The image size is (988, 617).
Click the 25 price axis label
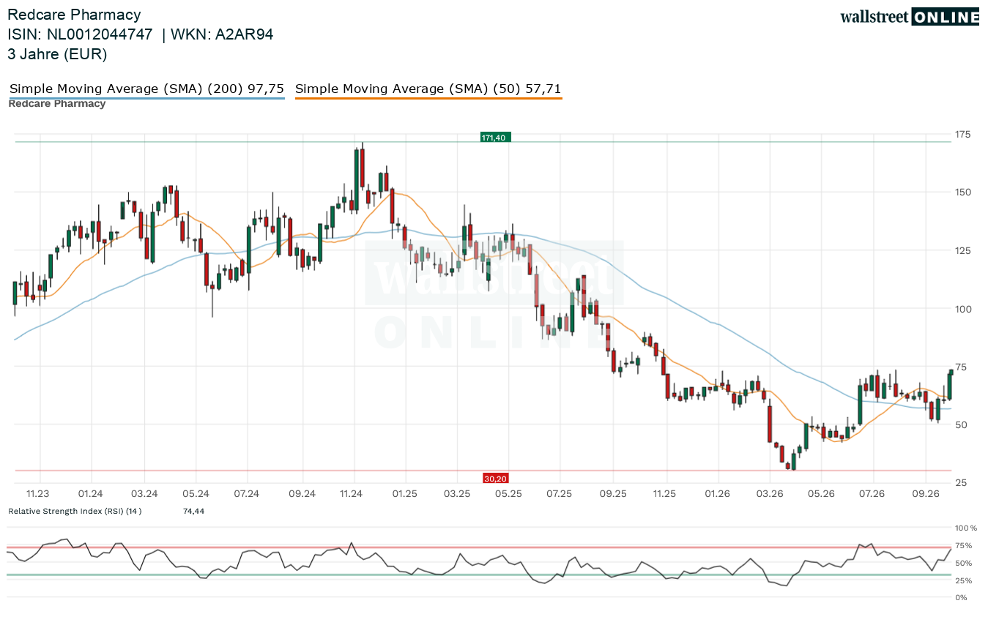[x=960, y=483]
